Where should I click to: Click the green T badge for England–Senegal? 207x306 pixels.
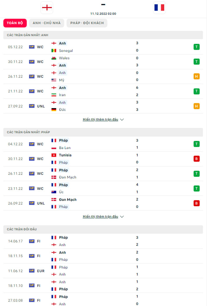(x=196, y=47)
